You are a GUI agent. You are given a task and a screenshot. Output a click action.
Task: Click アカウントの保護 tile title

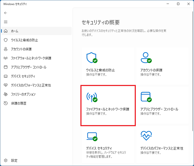pos(151,70)
